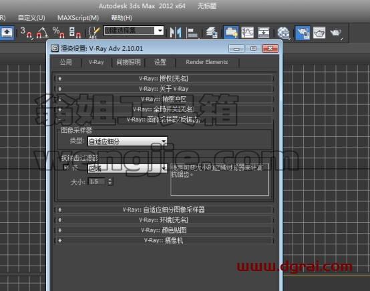Open the 自定义(U) menu
370x291 pixels.
pyautogui.click(x=31, y=18)
